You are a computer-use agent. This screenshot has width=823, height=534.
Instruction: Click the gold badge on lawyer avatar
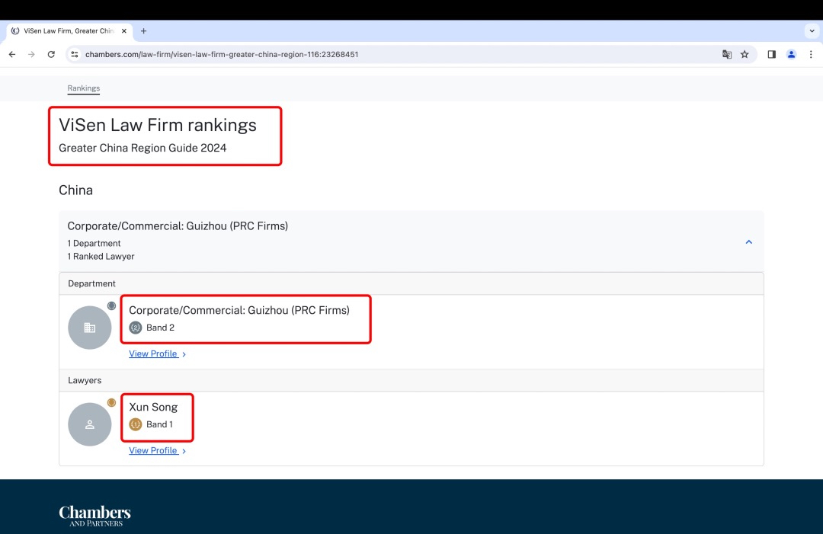(x=111, y=402)
